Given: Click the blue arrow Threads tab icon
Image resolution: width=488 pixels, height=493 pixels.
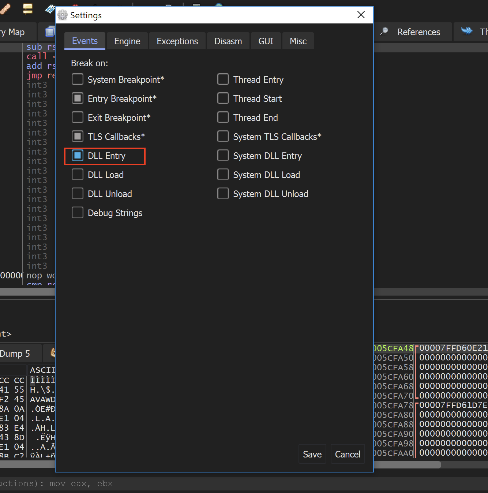Looking at the screenshot, I should tap(466, 31).
